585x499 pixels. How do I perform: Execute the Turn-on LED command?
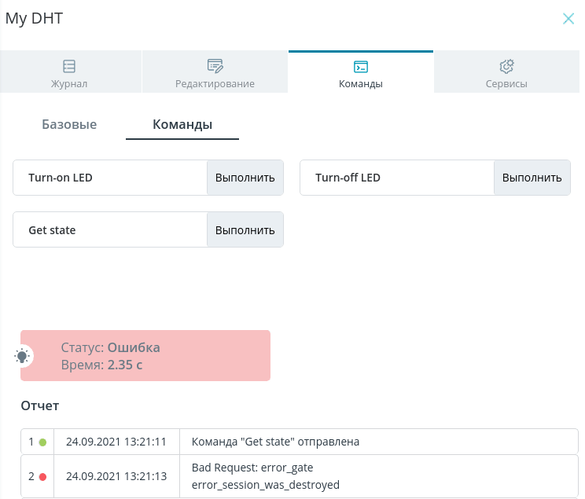[245, 178]
